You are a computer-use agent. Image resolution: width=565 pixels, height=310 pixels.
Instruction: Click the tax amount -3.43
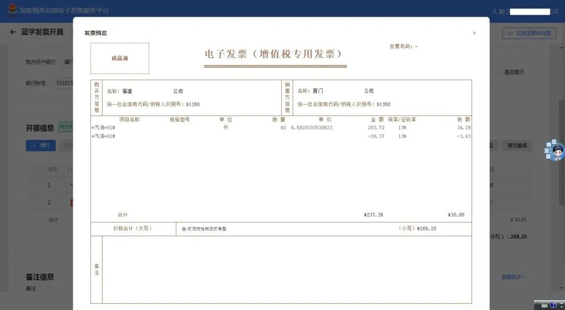point(464,137)
